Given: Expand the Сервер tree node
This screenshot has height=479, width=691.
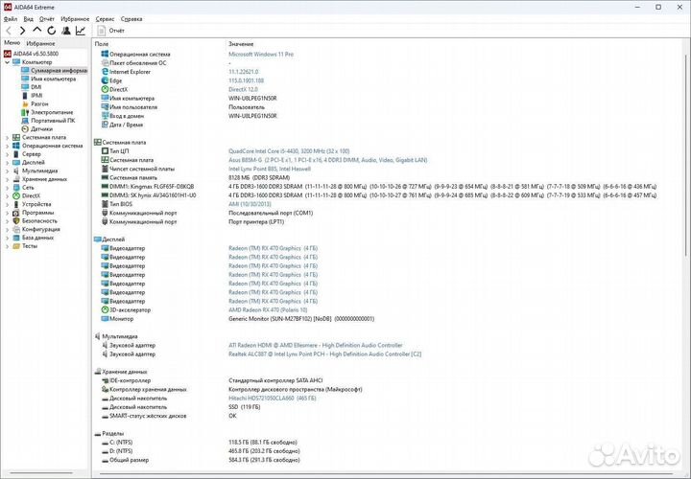Looking at the screenshot, I should (7, 154).
